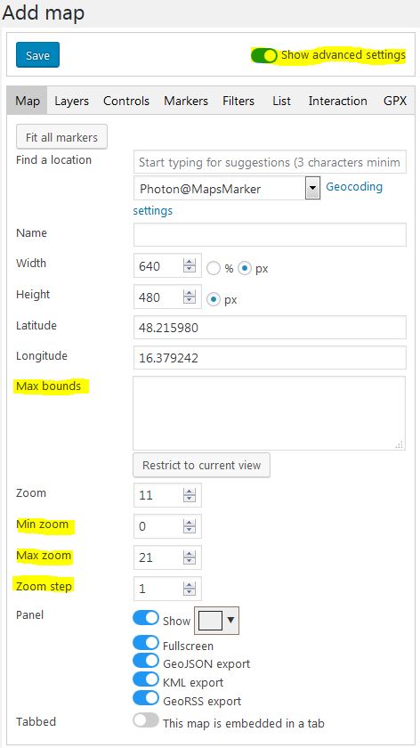Click the Restrict to current view button
The image size is (420, 748).
click(202, 465)
